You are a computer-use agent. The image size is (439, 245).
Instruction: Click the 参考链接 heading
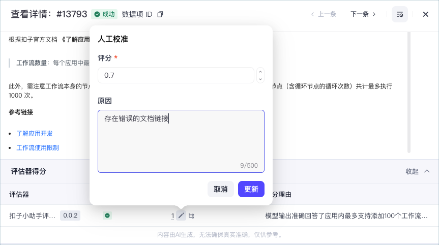point(21,112)
